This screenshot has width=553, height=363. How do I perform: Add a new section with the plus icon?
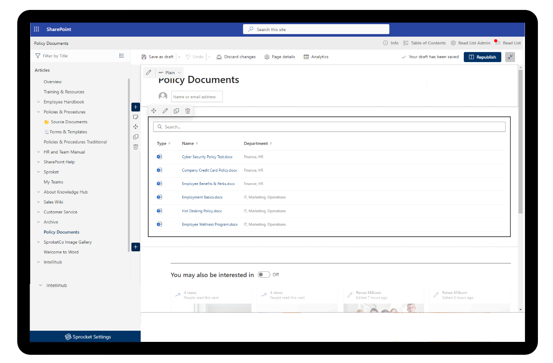(x=136, y=247)
